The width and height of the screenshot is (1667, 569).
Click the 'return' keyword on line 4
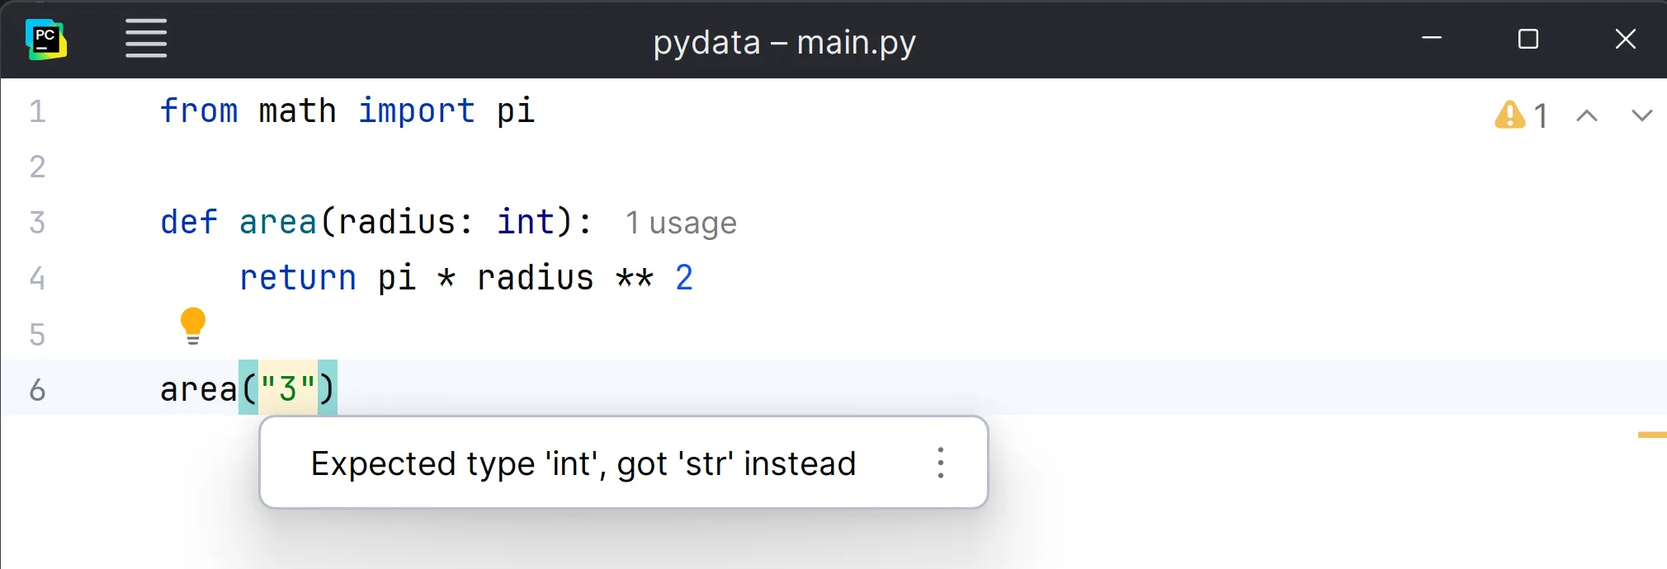(x=297, y=278)
